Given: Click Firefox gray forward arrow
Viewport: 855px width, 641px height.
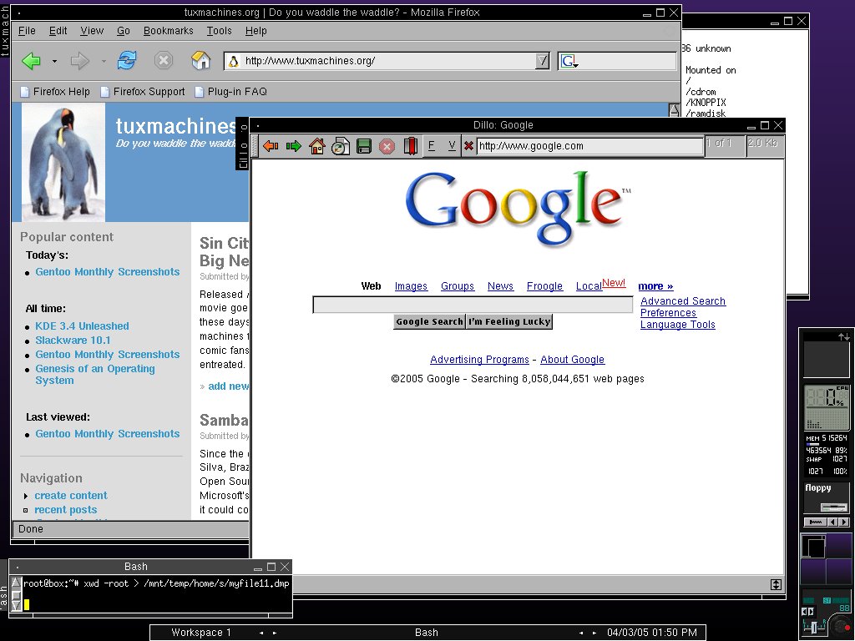Looking at the screenshot, I should (79, 60).
